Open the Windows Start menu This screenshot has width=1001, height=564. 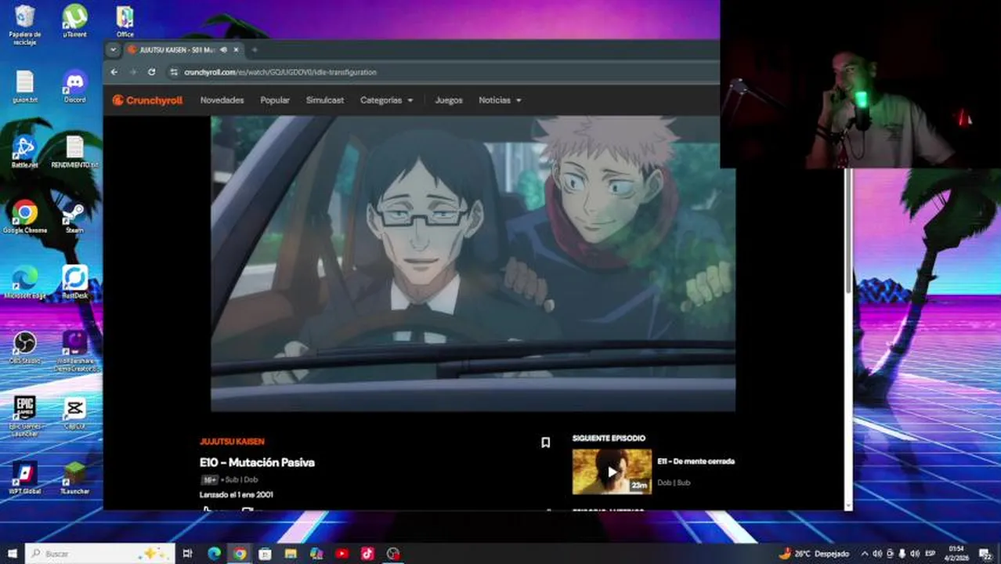pyautogui.click(x=12, y=554)
